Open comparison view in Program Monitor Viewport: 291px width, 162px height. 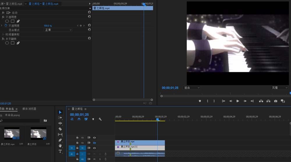(x=283, y=101)
